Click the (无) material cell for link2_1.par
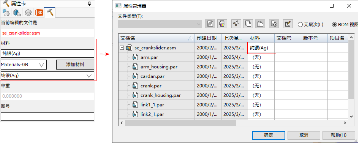This screenshot has height=144, width=359. pyautogui.click(x=261, y=114)
